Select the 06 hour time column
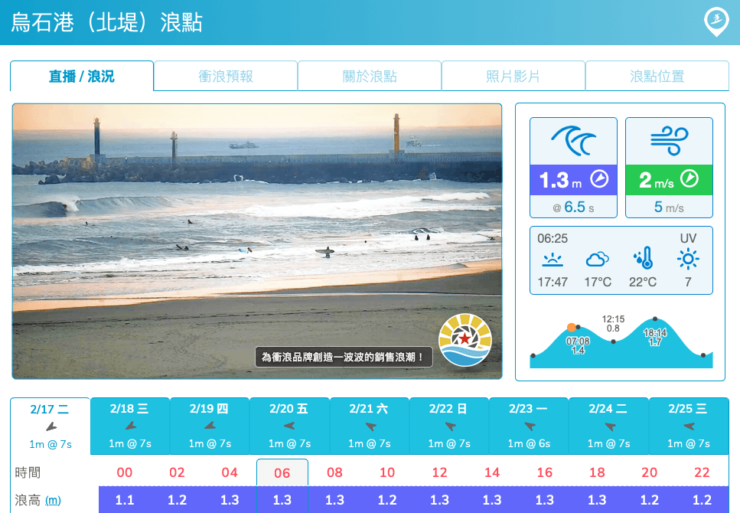The image size is (740, 513). tap(282, 473)
